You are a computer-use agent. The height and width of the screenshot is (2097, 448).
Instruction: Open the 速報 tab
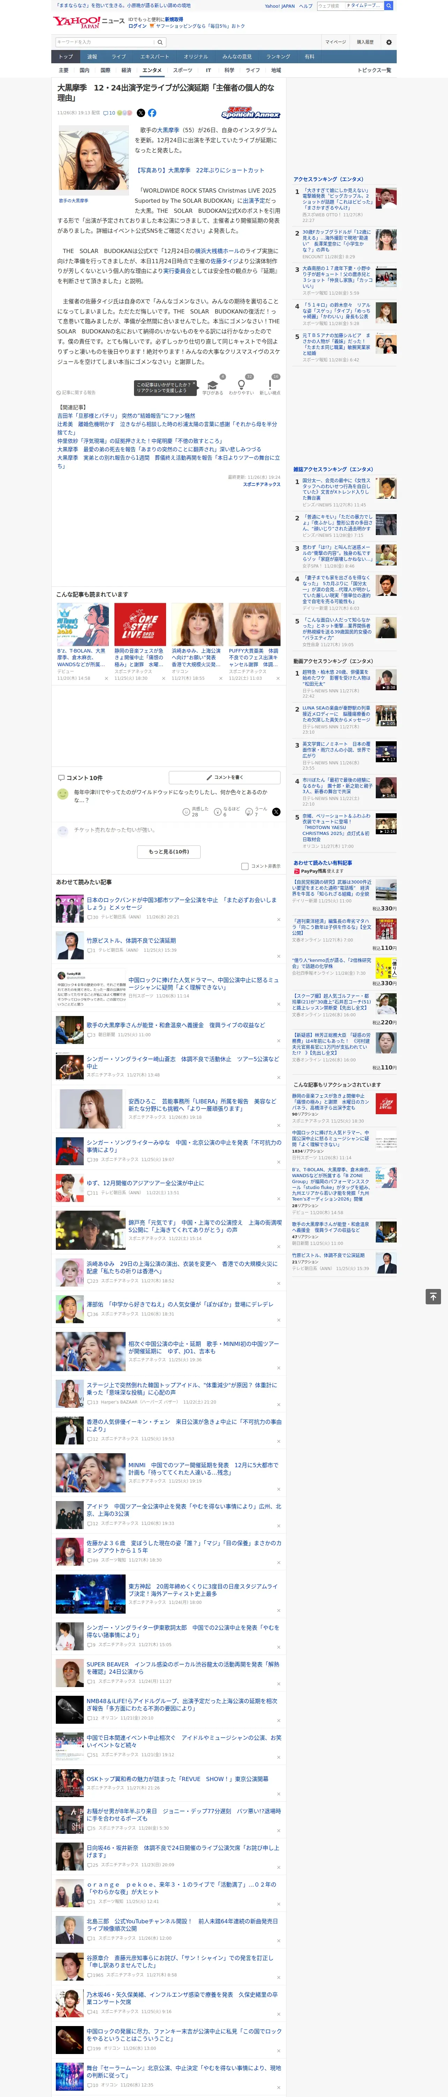pyautogui.click(x=92, y=57)
